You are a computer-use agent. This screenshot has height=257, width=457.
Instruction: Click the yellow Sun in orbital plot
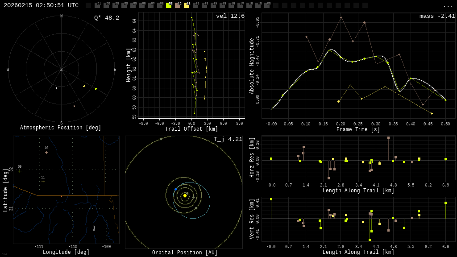point(185,195)
